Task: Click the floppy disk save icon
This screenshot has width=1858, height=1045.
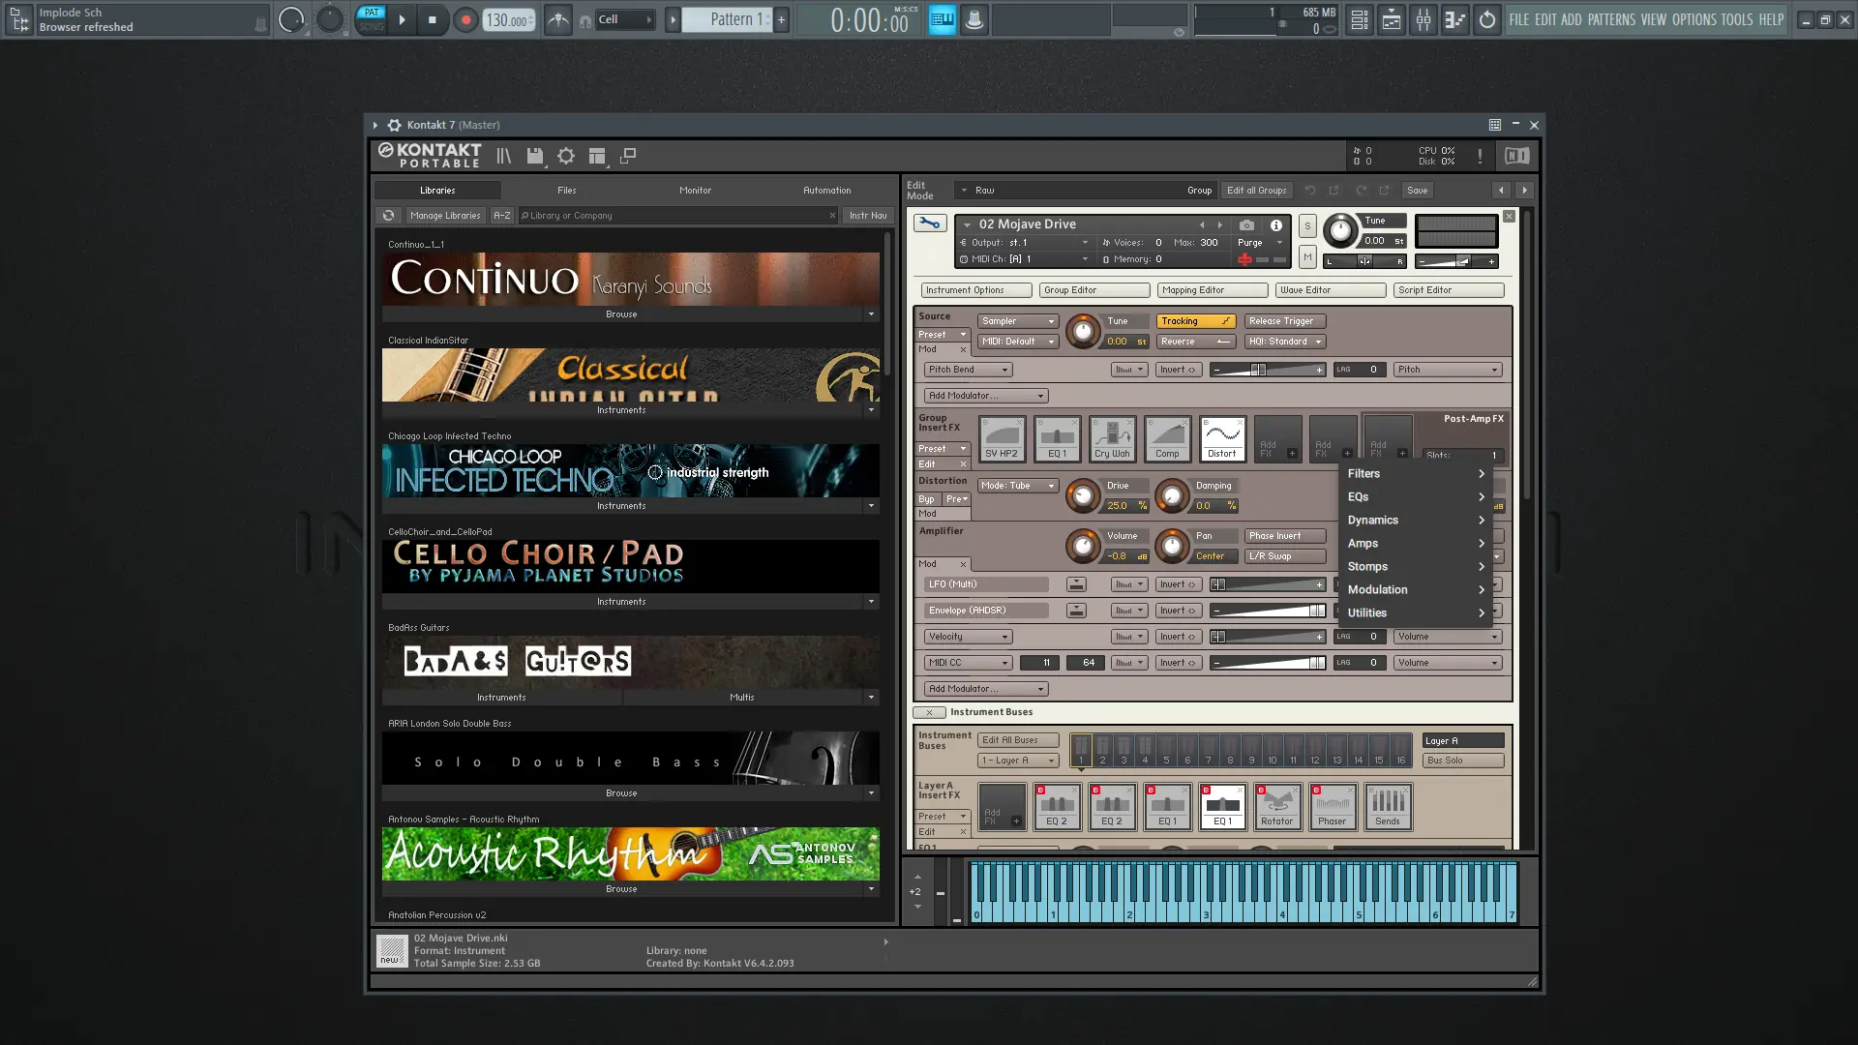Action: point(534,156)
